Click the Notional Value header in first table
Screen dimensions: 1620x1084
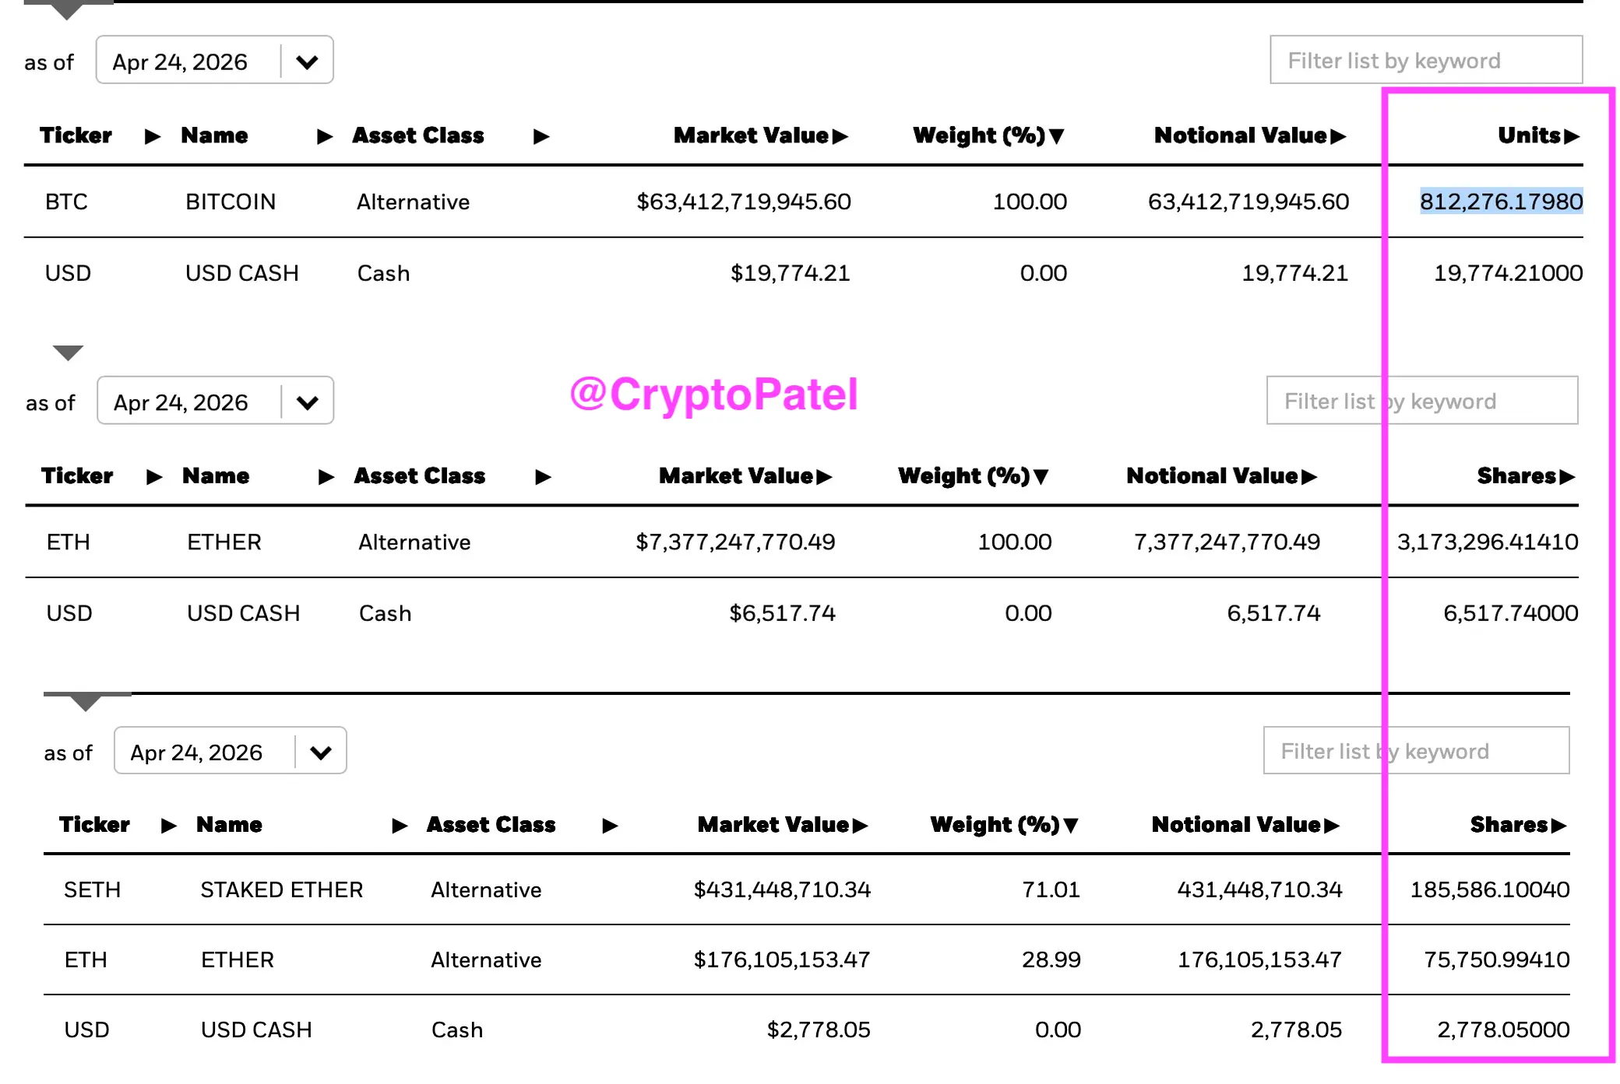coord(1240,136)
